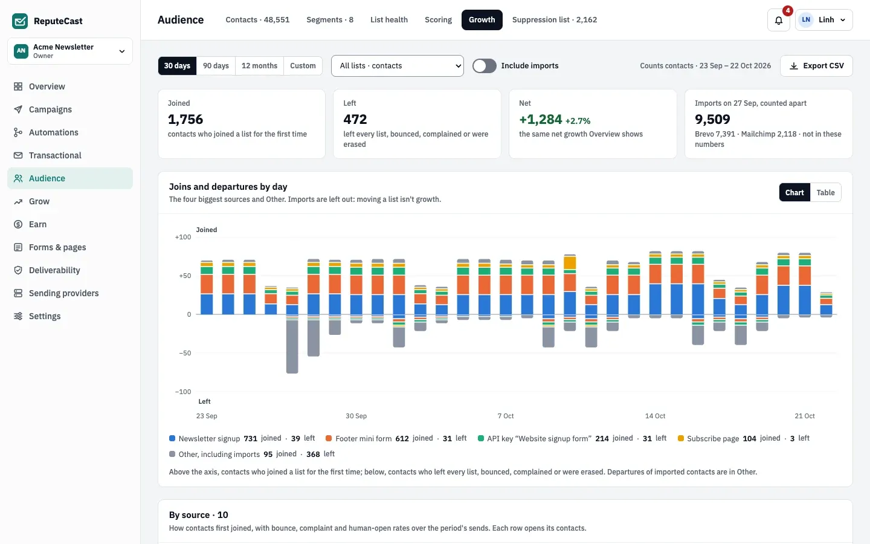Click the Net +1,284 summary card
Viewport: 870px width, 544px height.
click(x=593, y=124)
